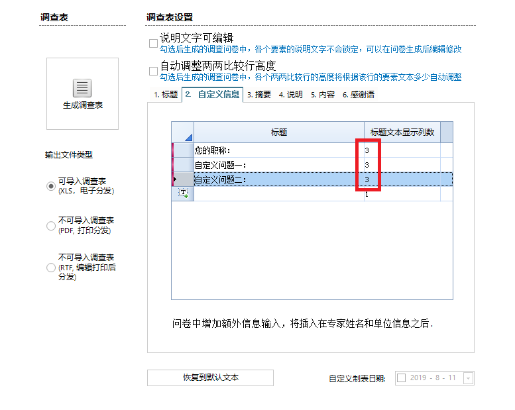The image size is (515, 410).
Task: Click the column count cell for 自定义问题一
Action: (402, 164)
